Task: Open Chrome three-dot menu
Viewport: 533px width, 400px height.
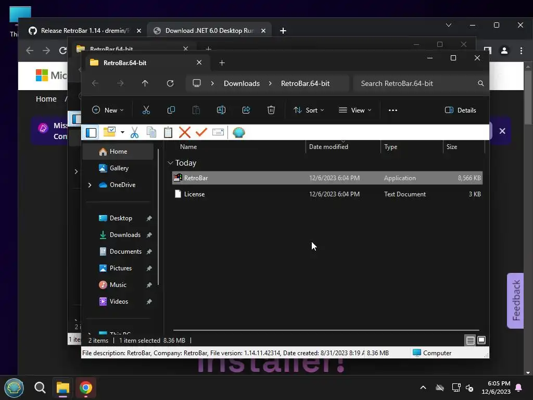Action: [521, 51]
